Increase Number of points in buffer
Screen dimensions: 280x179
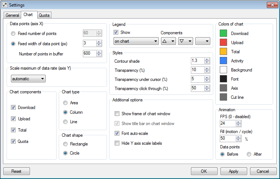(x=99, y=52)
